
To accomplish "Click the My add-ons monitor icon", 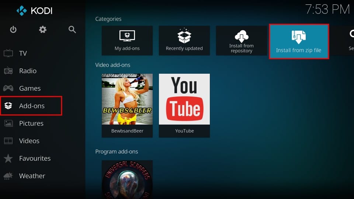I will click(x=127, y=36).
